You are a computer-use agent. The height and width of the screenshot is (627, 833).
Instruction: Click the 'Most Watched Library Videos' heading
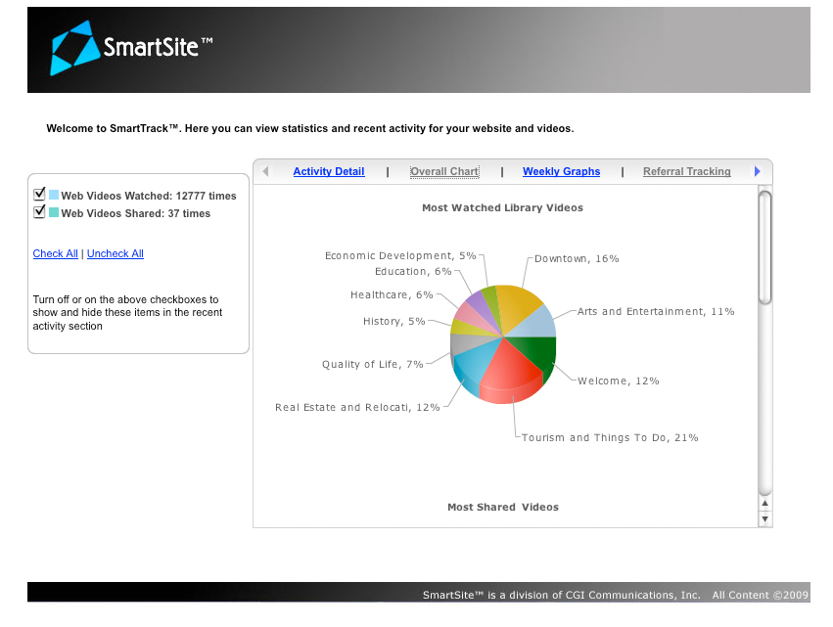502,208
